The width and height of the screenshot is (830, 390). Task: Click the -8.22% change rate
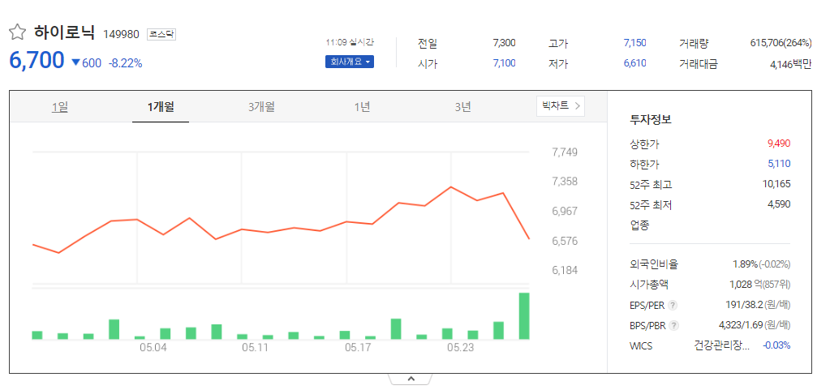126,63
